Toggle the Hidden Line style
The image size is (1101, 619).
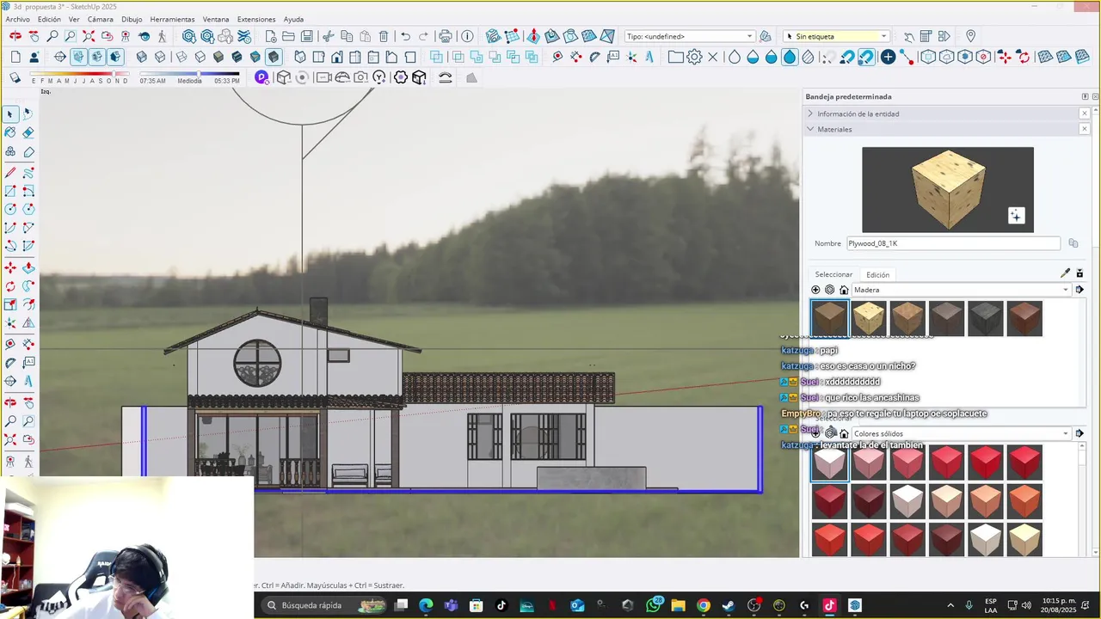pyautogui.click(x=200, y=58)
